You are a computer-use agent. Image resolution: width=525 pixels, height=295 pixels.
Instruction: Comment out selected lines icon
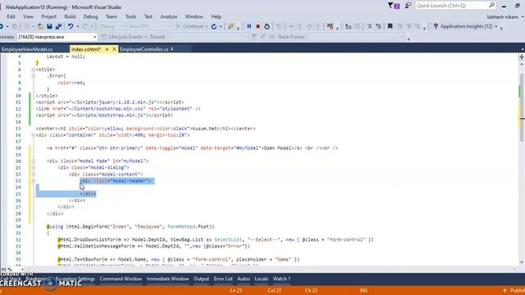370,26
